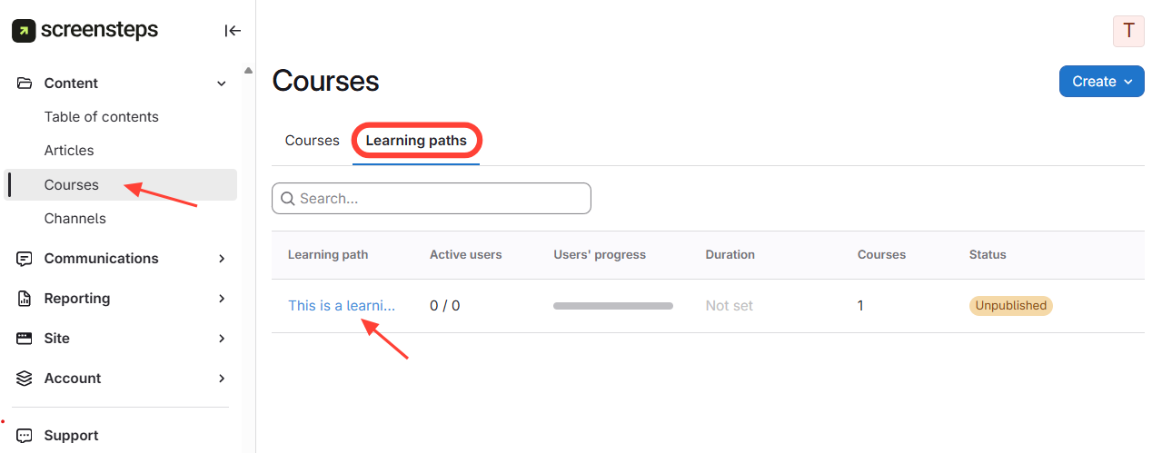The image size is (1152, 453).
Task: Click the Communications chat icon
Action: pyautogui.click(x=25, y=259)
